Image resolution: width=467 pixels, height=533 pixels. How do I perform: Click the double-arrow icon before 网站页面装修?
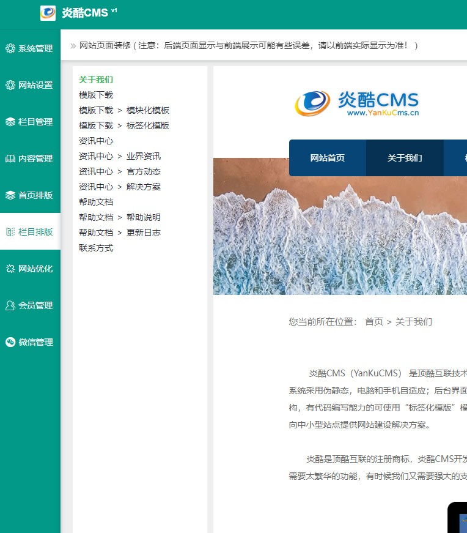pyautogui.click(x=73, y=46)
